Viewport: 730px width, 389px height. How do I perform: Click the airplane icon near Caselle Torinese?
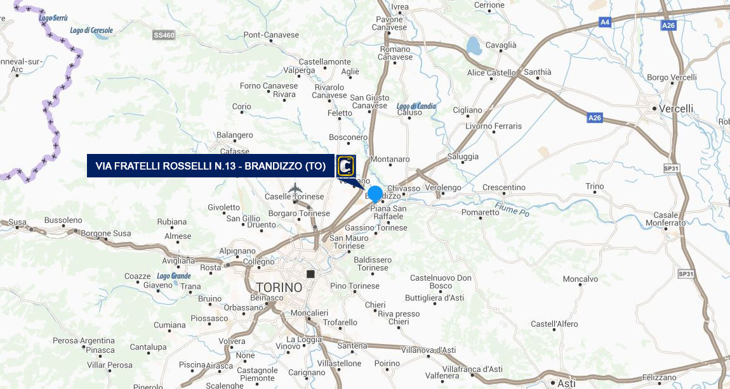click(295, 188)
